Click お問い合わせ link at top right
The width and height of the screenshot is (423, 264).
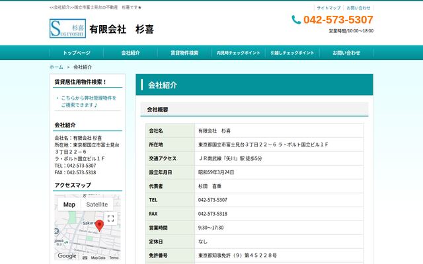(358, 8)
